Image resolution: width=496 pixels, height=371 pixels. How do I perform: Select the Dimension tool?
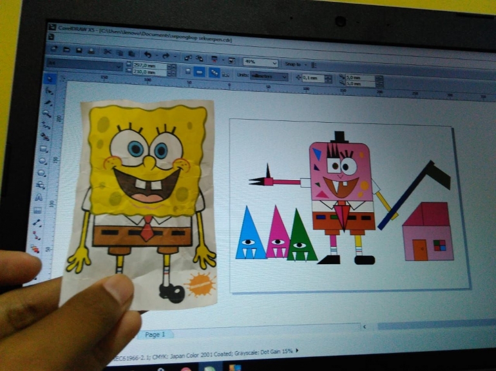point(37,223)
